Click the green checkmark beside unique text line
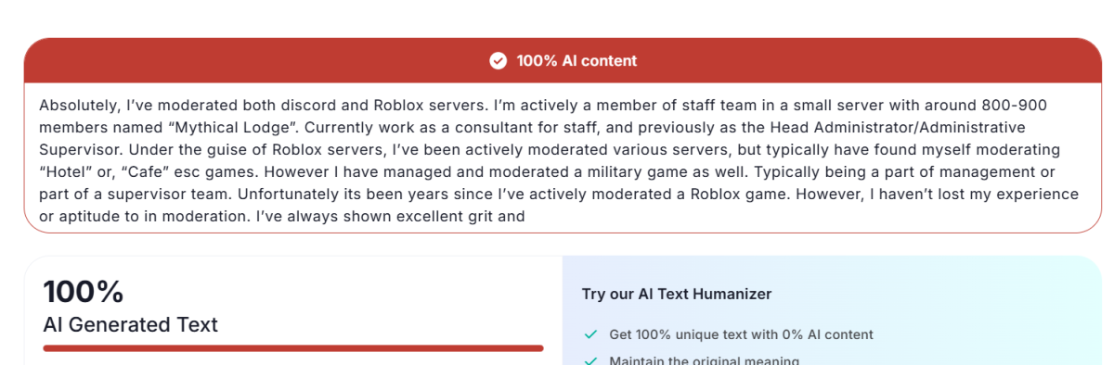Image resolution: width=1114 pixels, height=365 pixels. click(x=590, y=334)
